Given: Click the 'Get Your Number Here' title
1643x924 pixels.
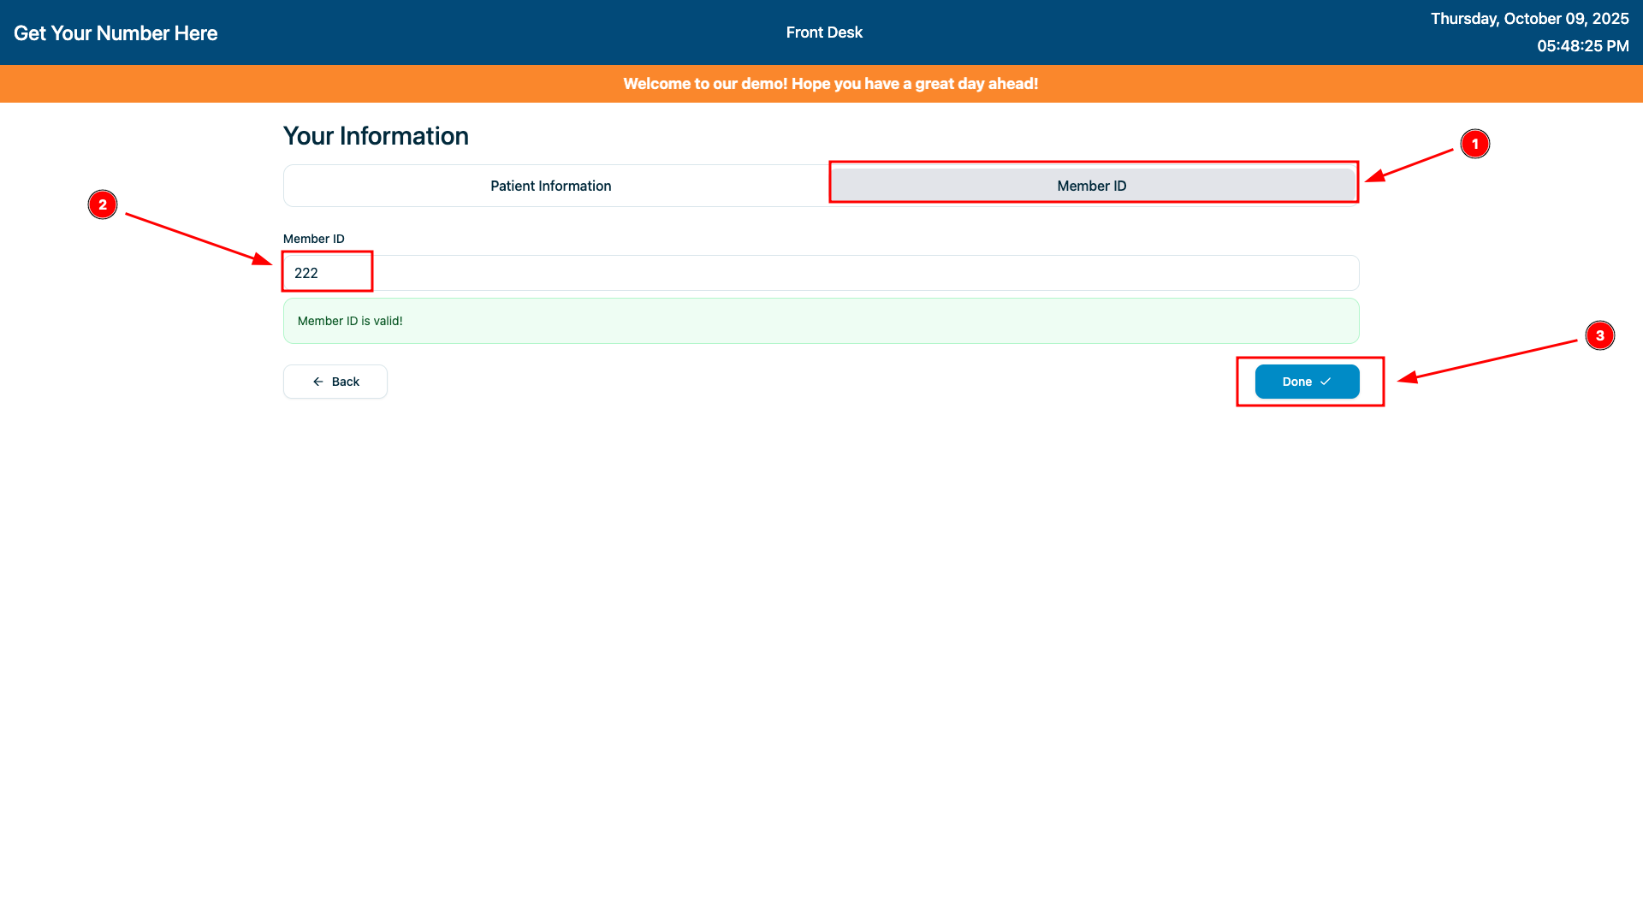Looking at the screenshot, I should pyautogui.click(x=116, y=33).
